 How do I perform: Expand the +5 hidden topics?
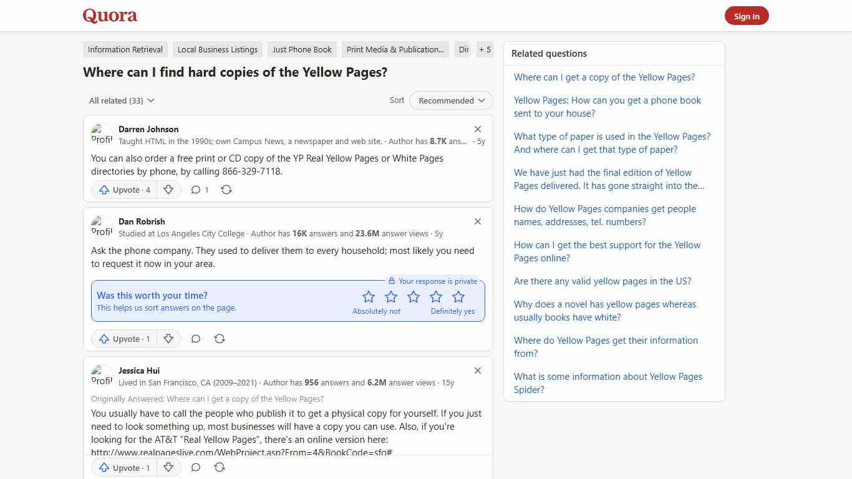pos(485,49)
